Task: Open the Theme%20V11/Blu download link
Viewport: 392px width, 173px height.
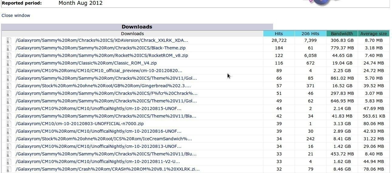Action: point(106,154)
